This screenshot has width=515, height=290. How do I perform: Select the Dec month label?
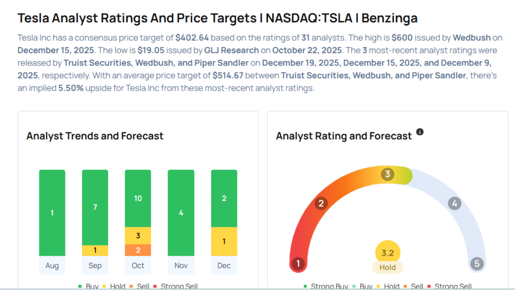pyautogui.click(x=224, y=265)
